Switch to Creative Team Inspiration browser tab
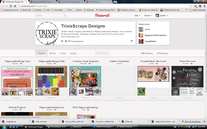Viewport: 207px width, 129px height. (71, 2)
